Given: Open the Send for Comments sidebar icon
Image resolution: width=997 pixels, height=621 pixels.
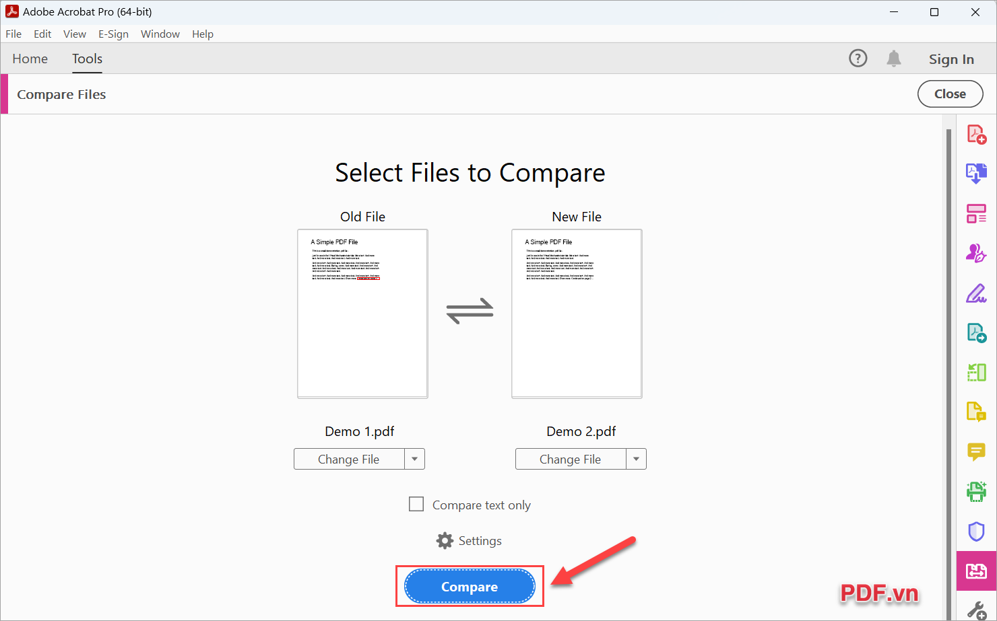Looking at the screenshot, I should (x=976, y=332).
